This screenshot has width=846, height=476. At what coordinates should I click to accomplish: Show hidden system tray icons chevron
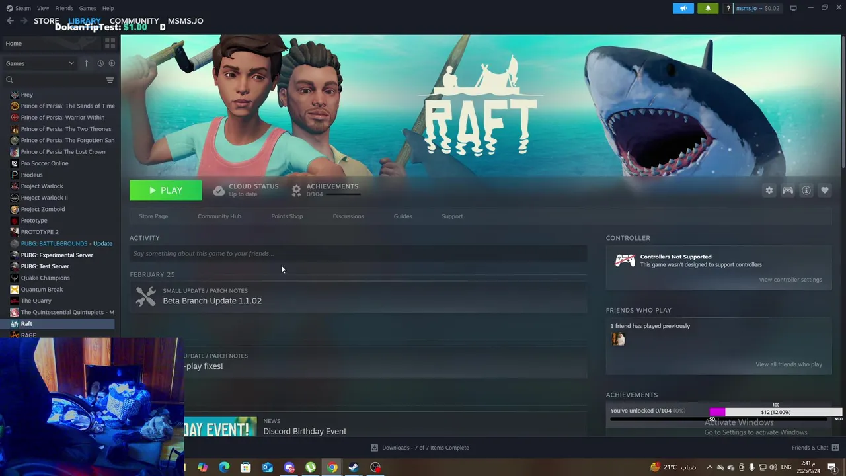point(710,467)
